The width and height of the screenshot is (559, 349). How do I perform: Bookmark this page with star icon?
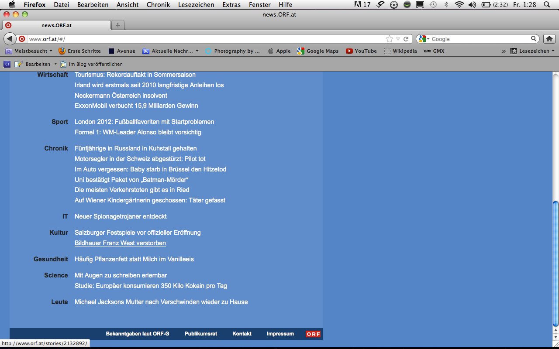coord(389,39)
